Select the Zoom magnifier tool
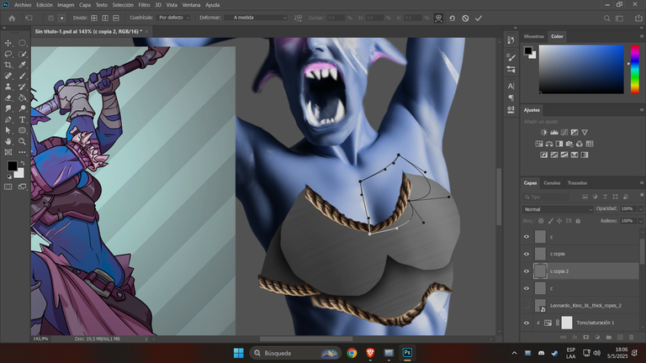 (22, 141)
